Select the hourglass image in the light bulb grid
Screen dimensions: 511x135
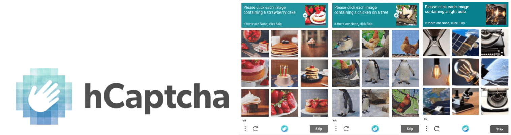pos(436,43)
